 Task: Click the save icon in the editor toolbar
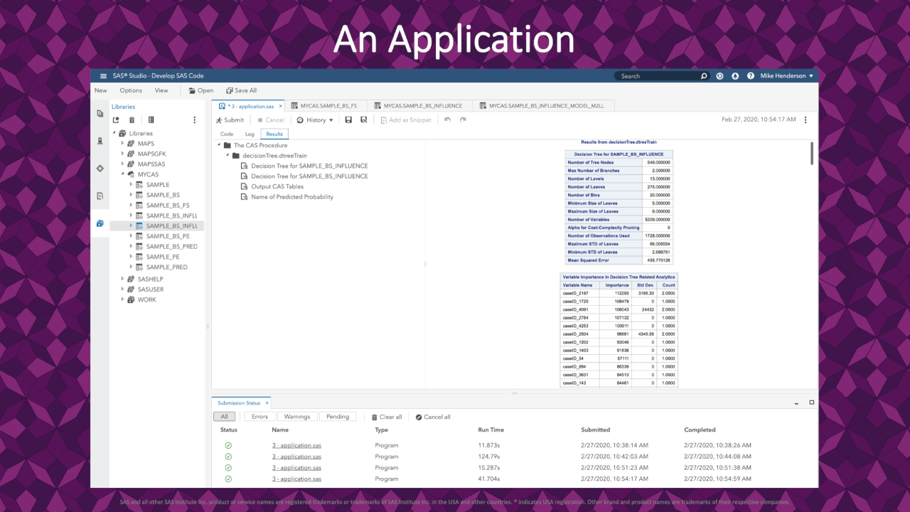pyautogui.click(x=348, y=119)
